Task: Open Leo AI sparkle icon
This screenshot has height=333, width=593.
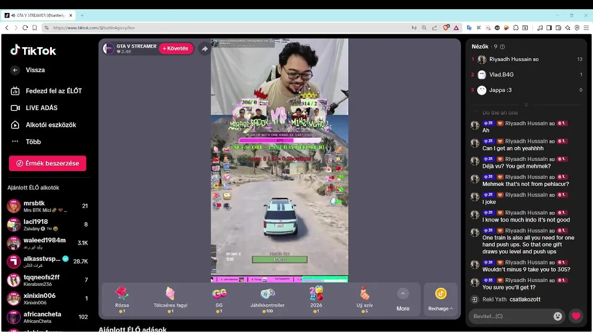Action: click(x=568, y=28)
